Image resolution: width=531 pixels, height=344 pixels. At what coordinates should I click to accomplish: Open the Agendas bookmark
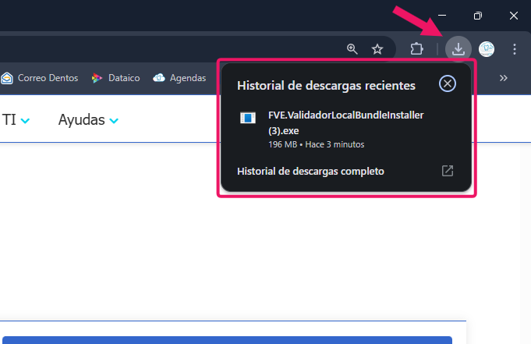pyautogui.click(x=179, y=78)
